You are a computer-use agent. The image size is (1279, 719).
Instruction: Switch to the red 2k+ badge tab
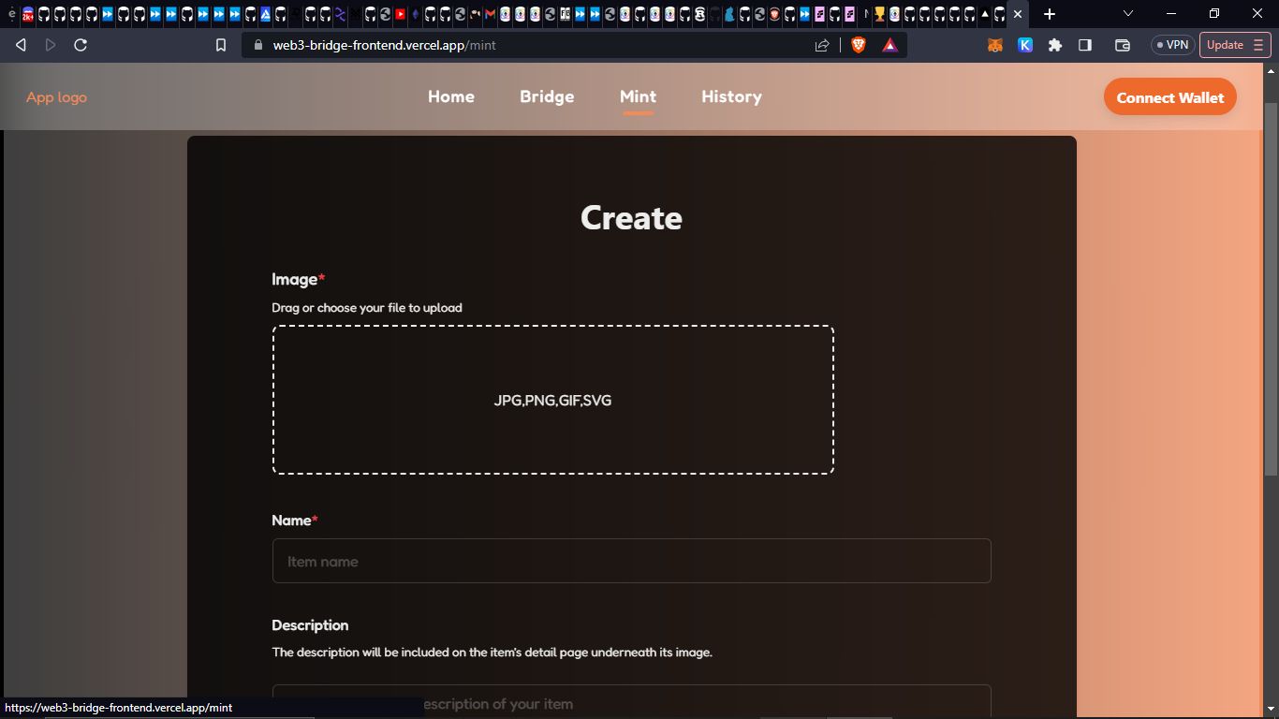[x=28, y=14]
